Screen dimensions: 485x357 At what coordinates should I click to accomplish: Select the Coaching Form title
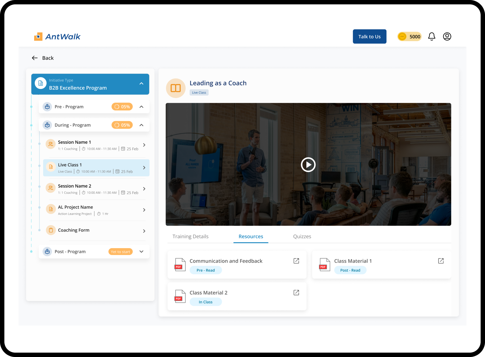pyautogui.click(x=74, y=230)
